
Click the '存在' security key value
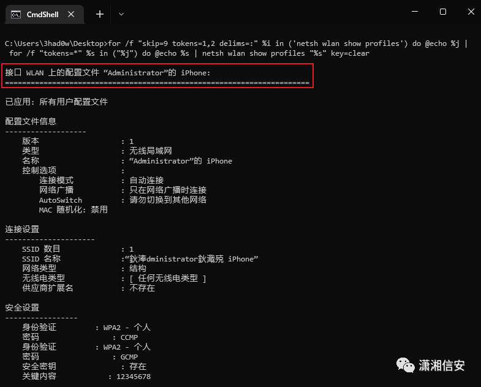[138, 367]
